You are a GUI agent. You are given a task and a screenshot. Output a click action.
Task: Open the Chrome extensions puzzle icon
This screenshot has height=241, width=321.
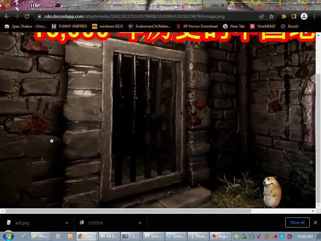click(284, 16)
